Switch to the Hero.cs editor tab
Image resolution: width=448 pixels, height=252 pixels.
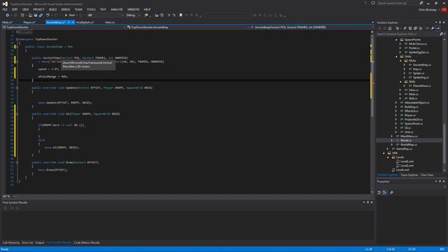click(110, 22)
